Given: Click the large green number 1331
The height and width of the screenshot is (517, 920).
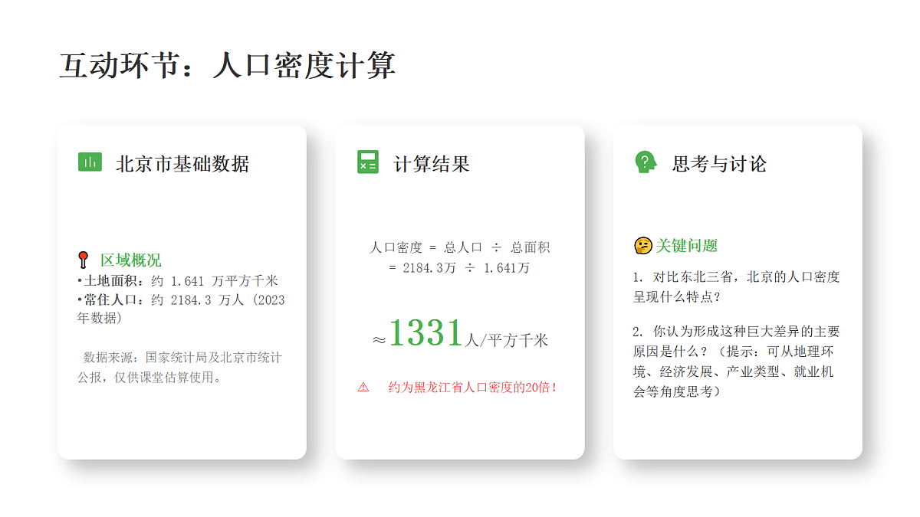Looking at the screenshot, I should point(426,333).
